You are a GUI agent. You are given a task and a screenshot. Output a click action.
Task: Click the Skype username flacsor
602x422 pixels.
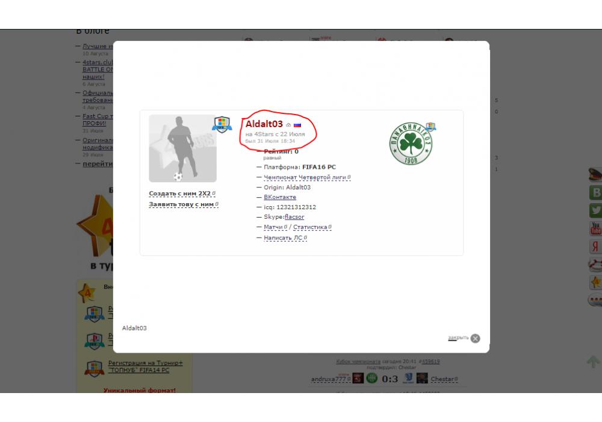click(294, 217)
